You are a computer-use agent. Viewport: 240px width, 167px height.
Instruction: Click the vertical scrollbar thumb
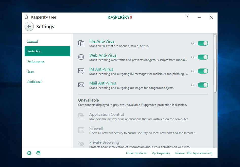click(x=215, y=63)
